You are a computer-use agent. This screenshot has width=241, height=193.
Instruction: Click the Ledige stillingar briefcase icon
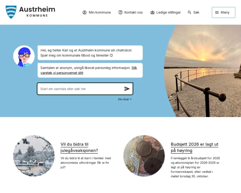(x=152, y=12)
